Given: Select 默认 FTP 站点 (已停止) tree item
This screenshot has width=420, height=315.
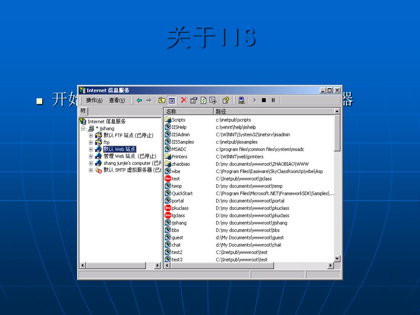Looking at the screenshot, I should point(128,135).
